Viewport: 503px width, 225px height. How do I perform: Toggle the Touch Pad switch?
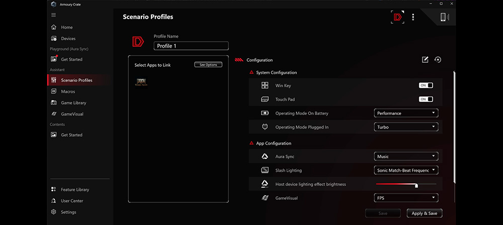[x=426, y=99]
